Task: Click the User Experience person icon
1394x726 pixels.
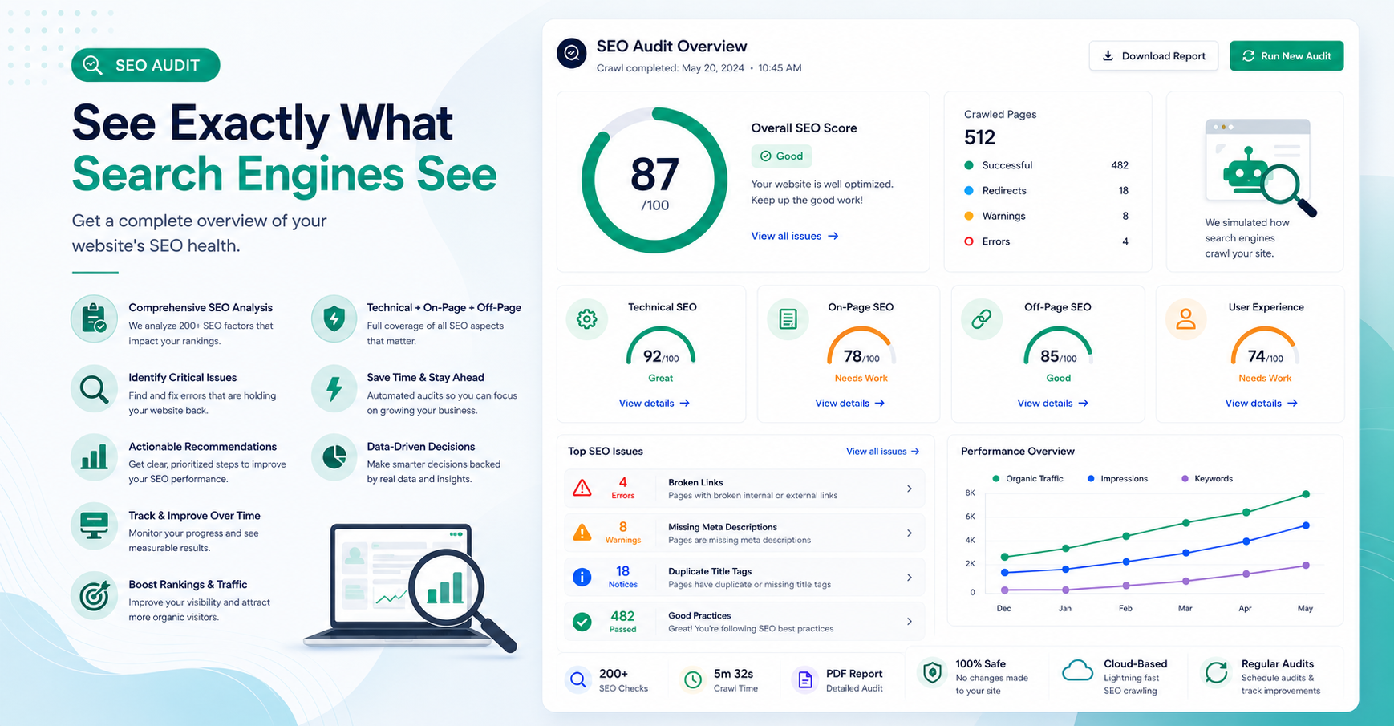Action: [1185, 319]
